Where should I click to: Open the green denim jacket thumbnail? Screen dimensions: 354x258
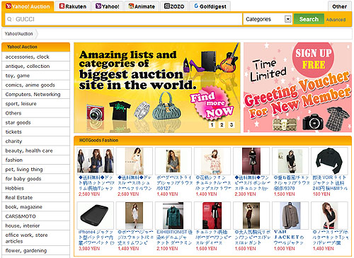tap(173, 216)
